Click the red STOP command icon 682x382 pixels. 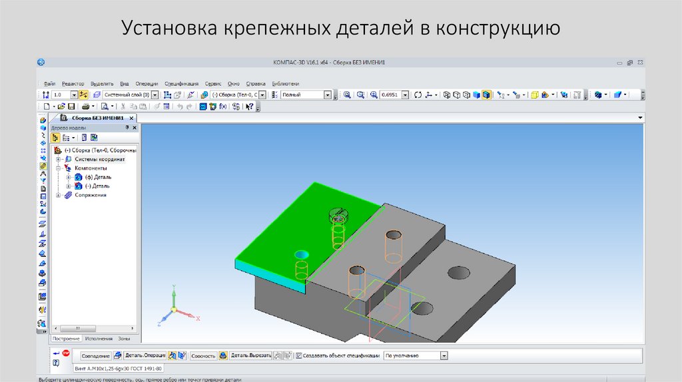click(x=66, y=353)
